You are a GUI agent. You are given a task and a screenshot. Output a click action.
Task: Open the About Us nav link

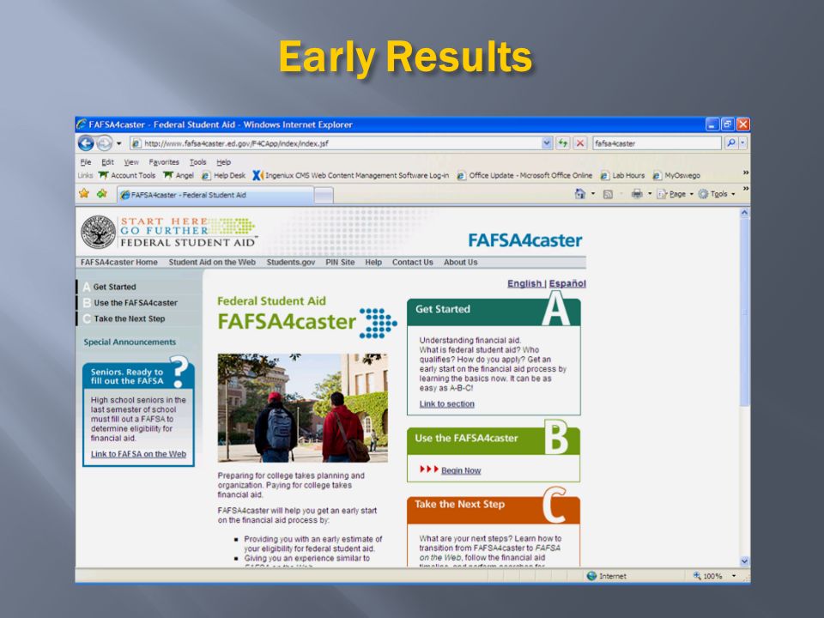[x=460, y=263]
